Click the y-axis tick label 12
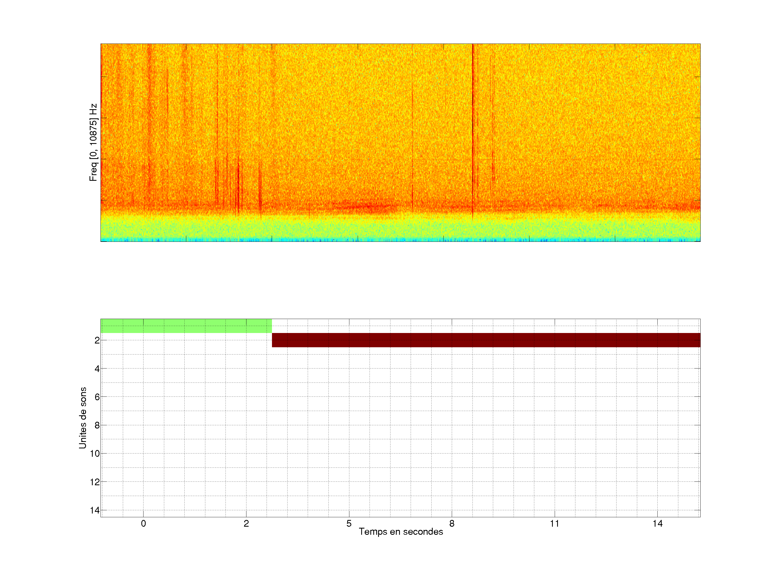The height and width of the screenshot is (581, 774). [95, 482]
